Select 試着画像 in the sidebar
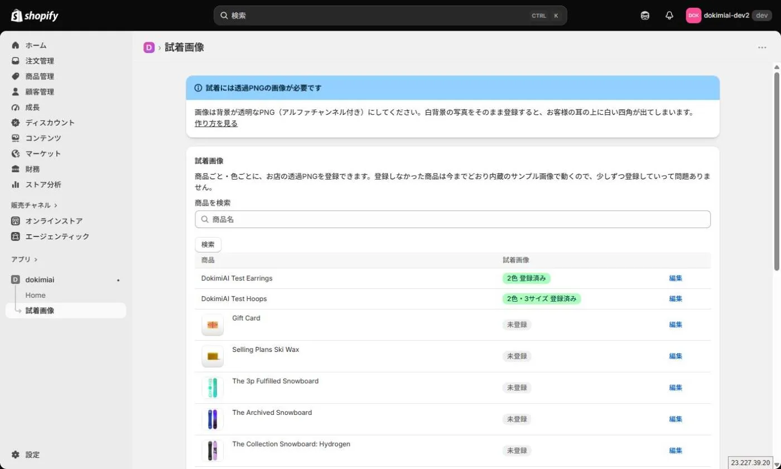 [66, 311]
